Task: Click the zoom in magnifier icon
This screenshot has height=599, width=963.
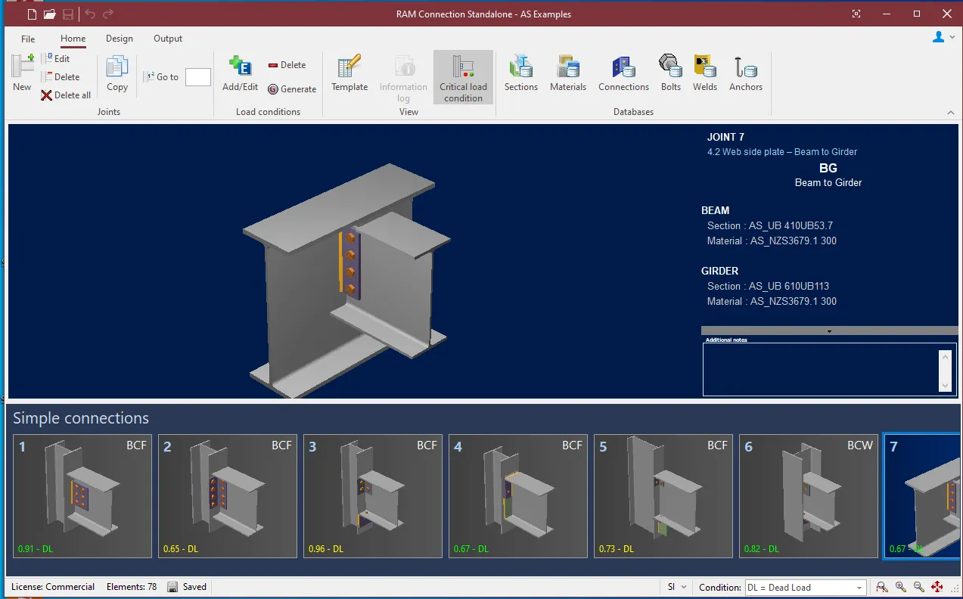Action: click(900, 587)
